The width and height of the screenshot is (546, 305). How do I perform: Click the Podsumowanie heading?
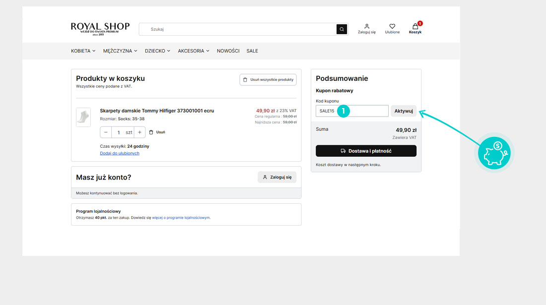[341, 78]
